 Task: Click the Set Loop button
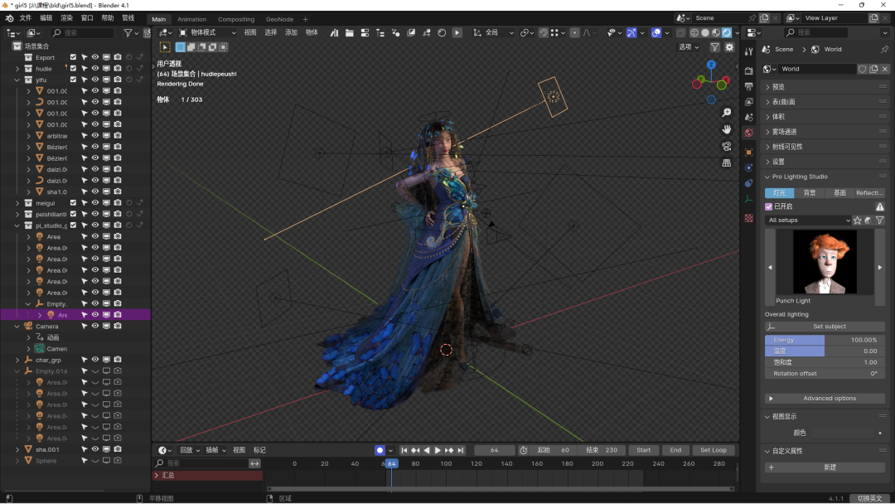pos(714,450)
